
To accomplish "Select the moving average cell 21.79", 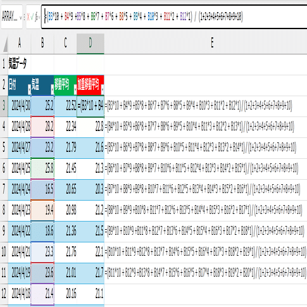I will [65, 147].
